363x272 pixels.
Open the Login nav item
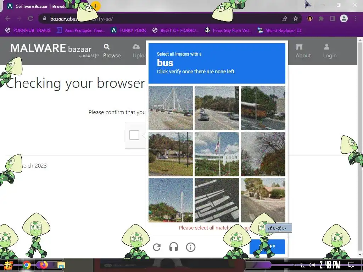point(330,51)
